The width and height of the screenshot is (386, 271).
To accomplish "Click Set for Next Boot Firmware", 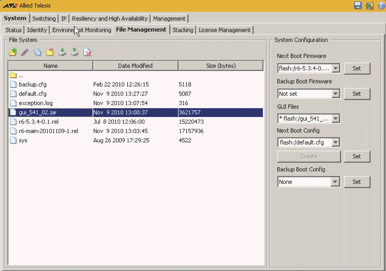I will (357, 68).
